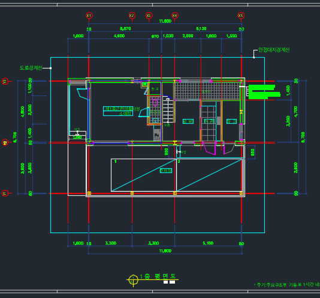Viewport: 320px width, 298px height.
Task: Select the X2 grid bubble
Action: (x=132, y=16)
